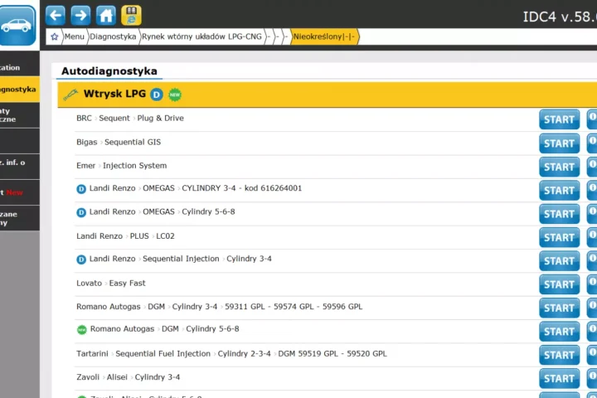Select Diagnostyka in the breadcrumb

113,36
